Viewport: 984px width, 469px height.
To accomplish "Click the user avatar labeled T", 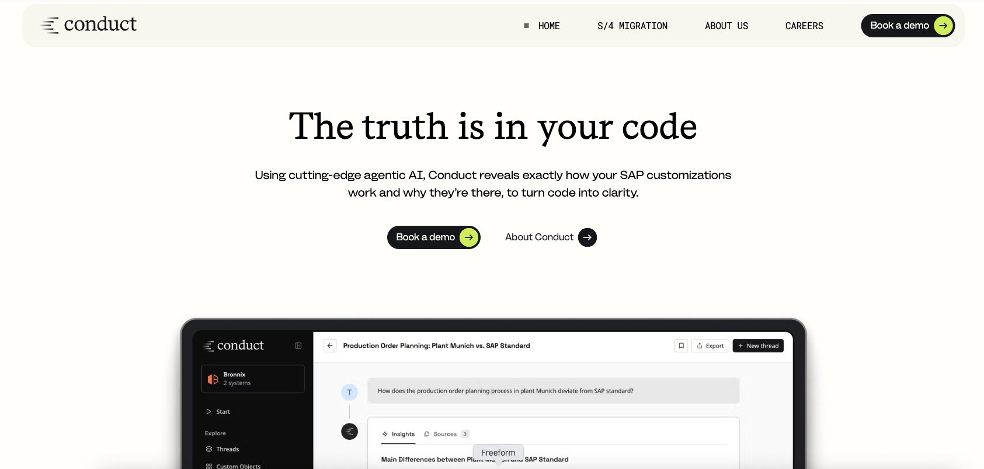I will (349, 393).
